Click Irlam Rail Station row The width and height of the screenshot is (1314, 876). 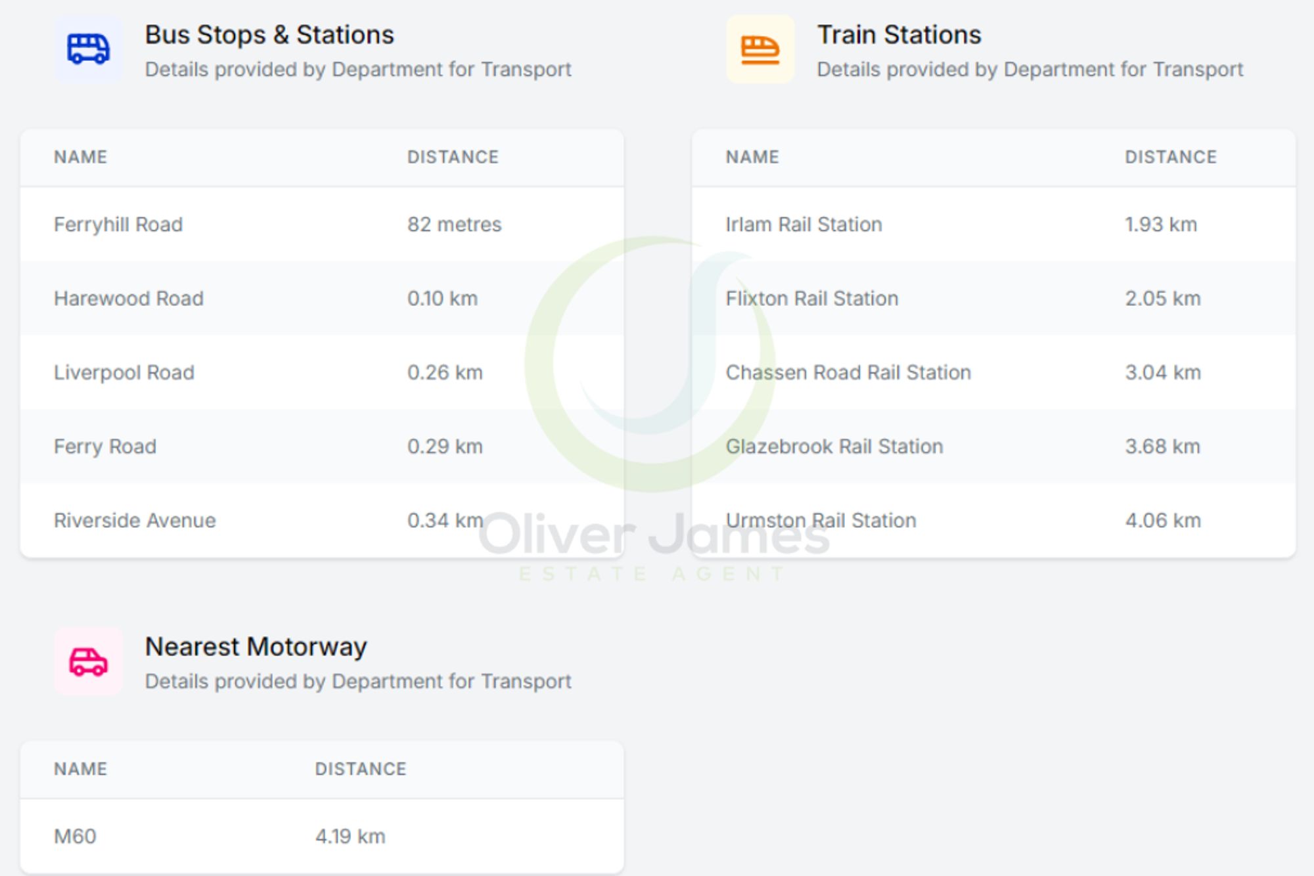point(804,225)
